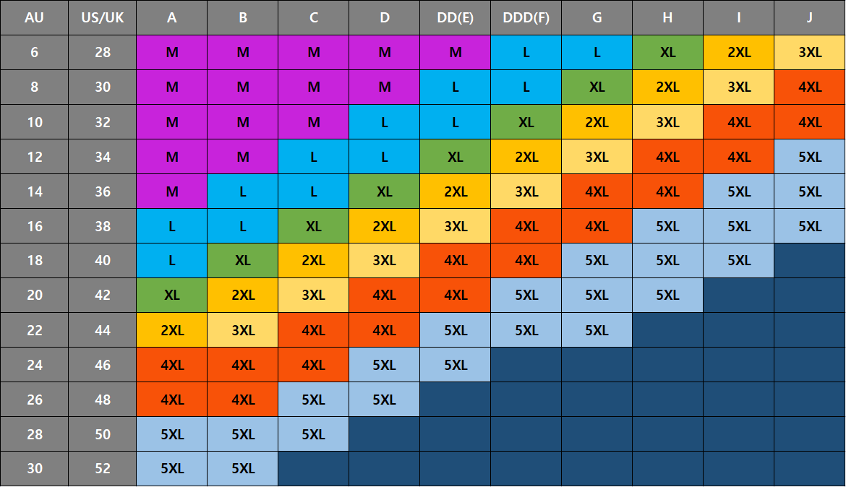Select the 2XL cell for 44 A
Image resolution: width=846 pixels, height=487 pixels.
171,329
